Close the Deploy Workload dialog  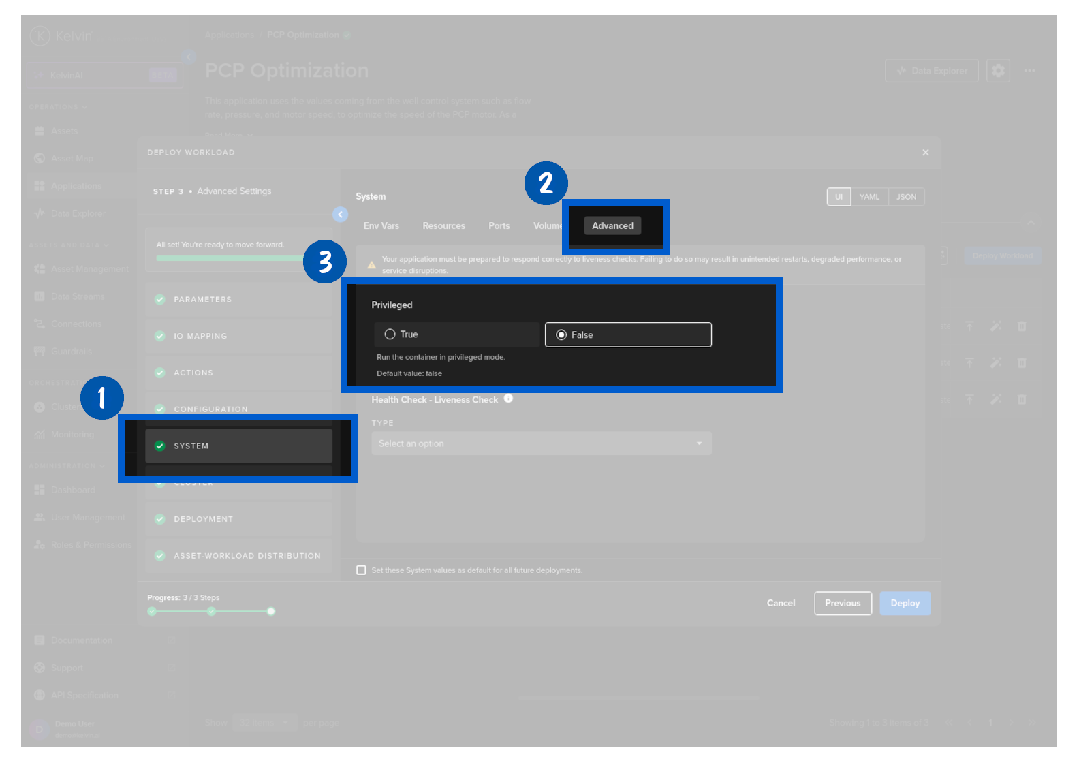925,153
